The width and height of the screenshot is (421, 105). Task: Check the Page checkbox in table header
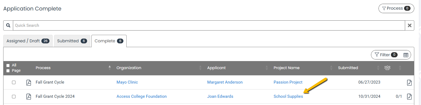click(x=8, y=71)
